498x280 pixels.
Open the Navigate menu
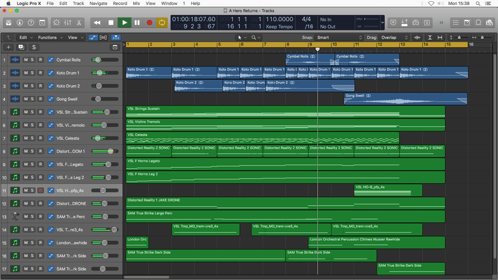(x=98, y=3)
